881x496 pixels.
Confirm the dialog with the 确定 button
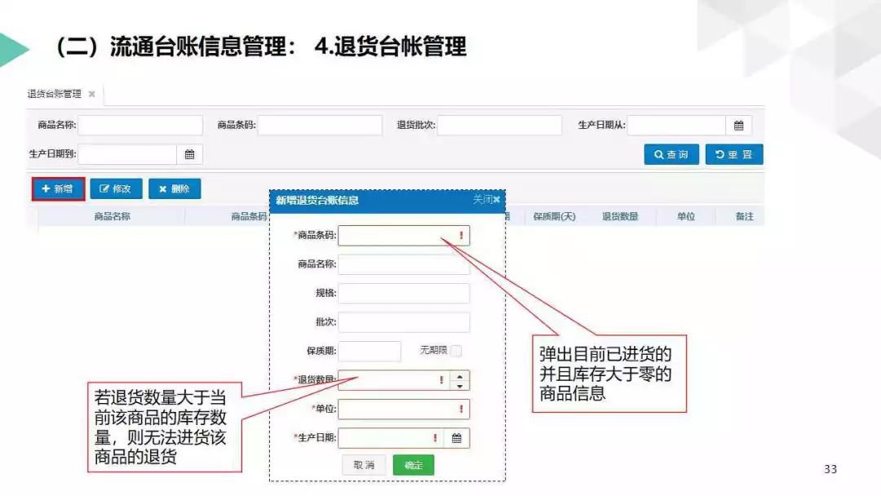tap(413, 464)
